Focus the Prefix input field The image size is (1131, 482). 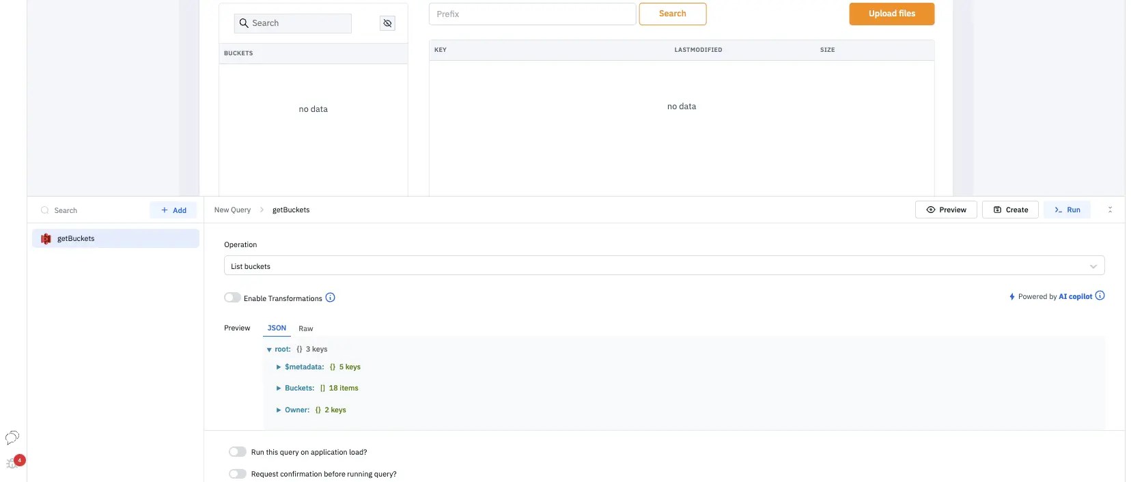532,14
